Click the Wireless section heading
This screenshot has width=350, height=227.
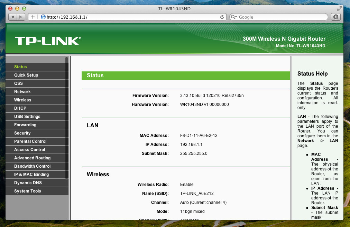point(98,174)
